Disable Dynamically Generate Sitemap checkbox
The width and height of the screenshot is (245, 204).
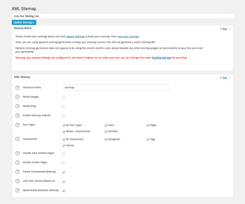pos(64,191)
